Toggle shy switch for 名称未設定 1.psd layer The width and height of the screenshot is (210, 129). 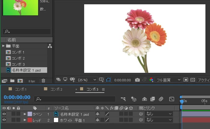[x=98, y=114]
